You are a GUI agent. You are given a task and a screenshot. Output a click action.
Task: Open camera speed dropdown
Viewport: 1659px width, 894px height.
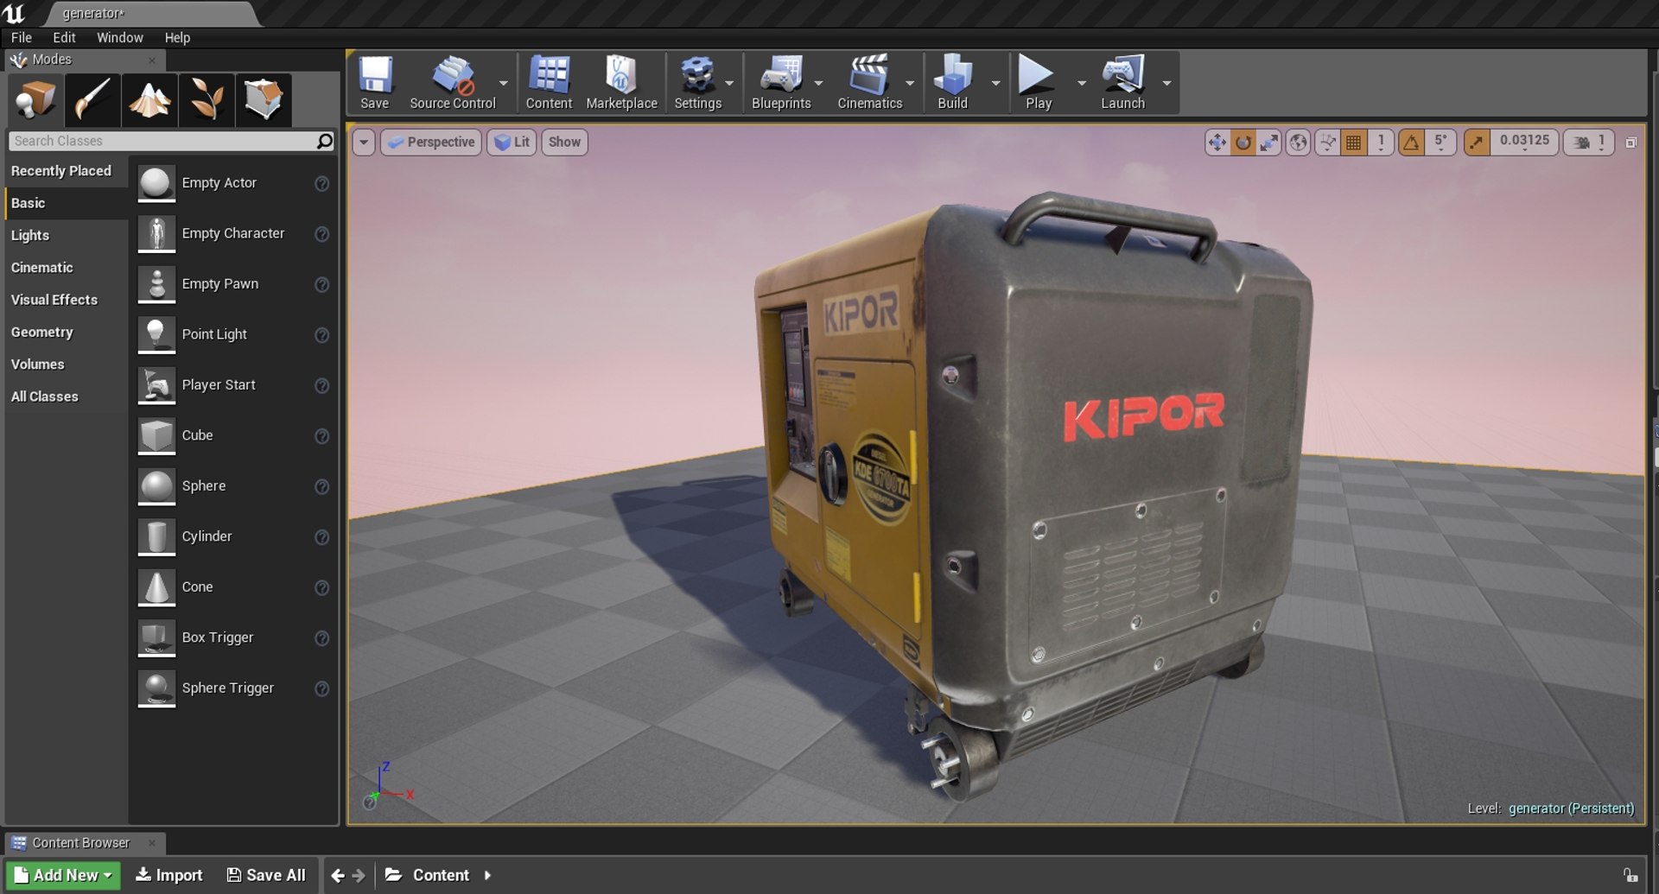(x=1589, y=143)
